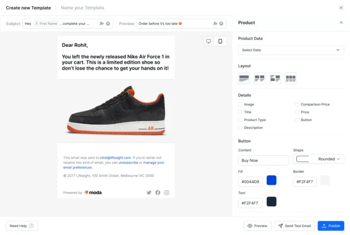Enable the Price checkbox
This screenshot has width=350, height=235.
pyautogui.click(x=297, y=112)
